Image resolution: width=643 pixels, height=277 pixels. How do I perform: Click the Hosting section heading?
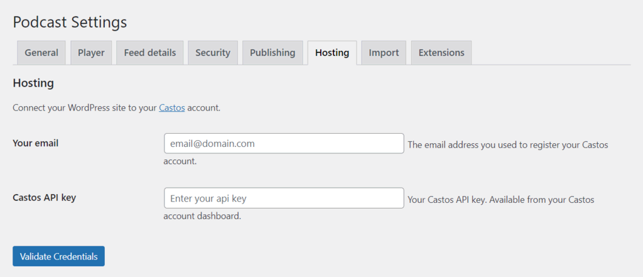(x=33, y=84)
